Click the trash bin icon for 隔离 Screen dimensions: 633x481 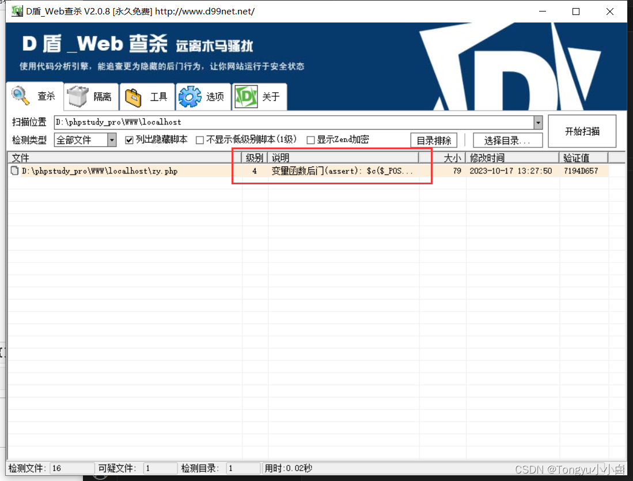[78, 97]
